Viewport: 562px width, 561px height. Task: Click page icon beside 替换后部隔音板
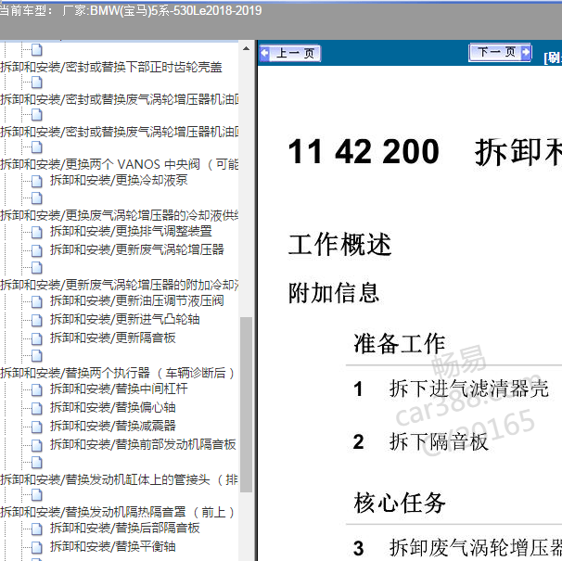(36, 529)
